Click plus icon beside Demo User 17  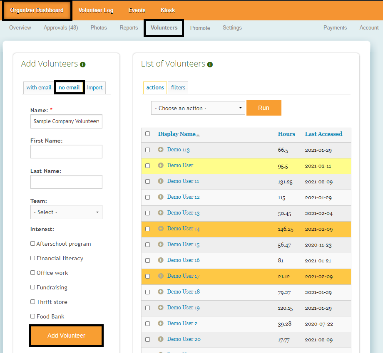click(x=161, y=276)
